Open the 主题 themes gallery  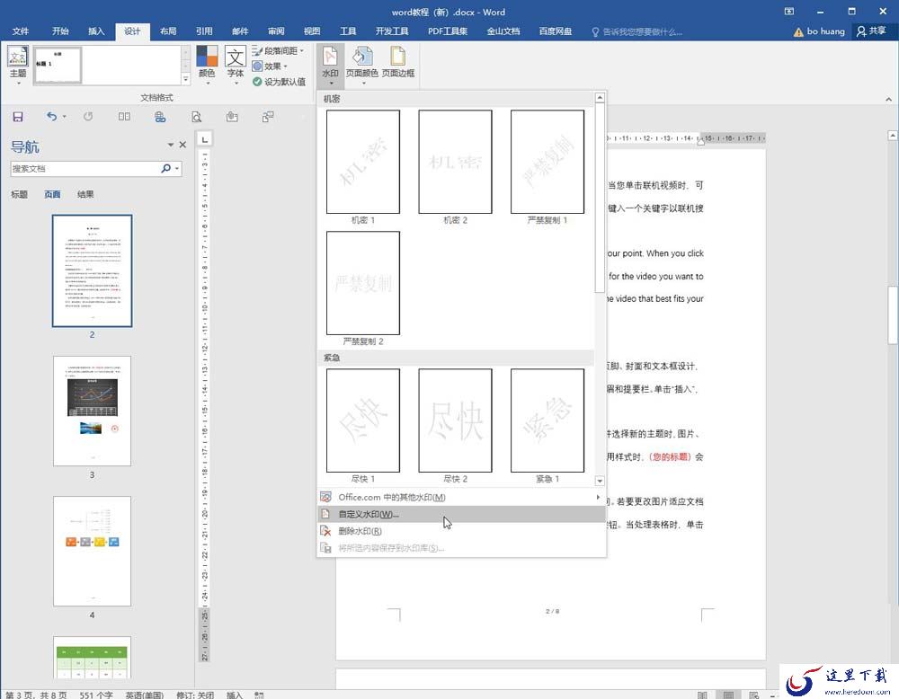pos(18,65)
